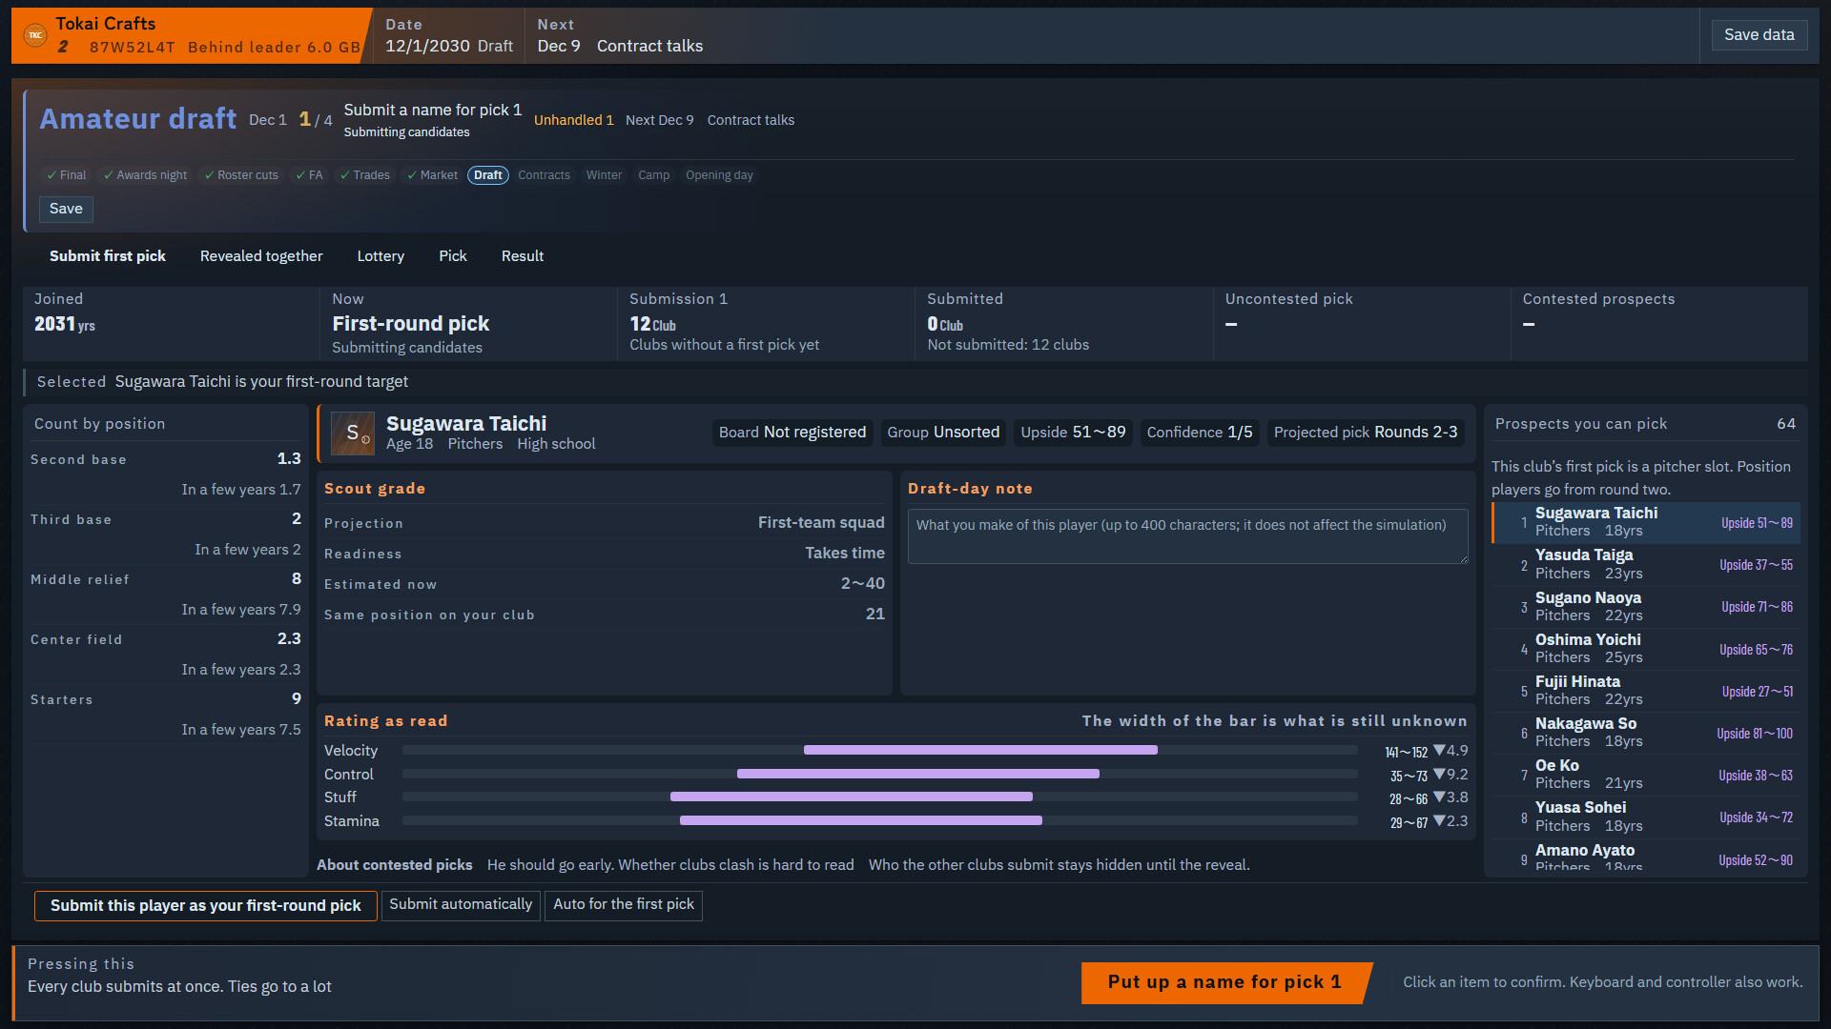The image size is (1831, 1029).
Task: Select prospect Oe Ko
Action: point(1646,775)
